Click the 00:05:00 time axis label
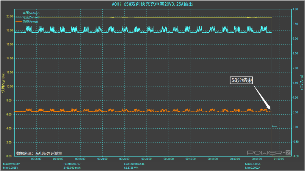This screenshot has height=171, width=305. click(36, 159)
